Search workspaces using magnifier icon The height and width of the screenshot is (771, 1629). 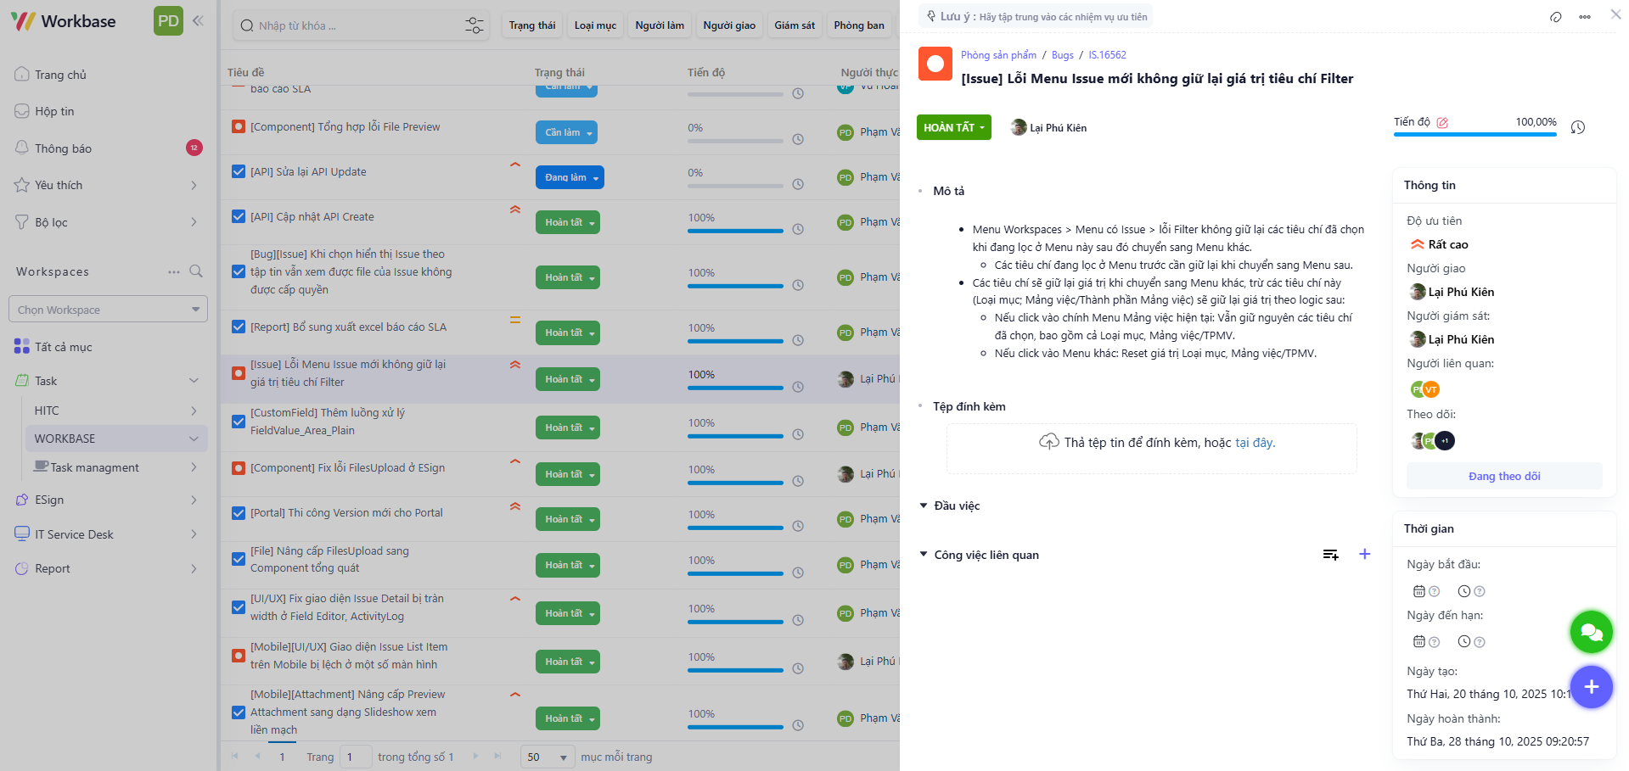coord(196,271)
